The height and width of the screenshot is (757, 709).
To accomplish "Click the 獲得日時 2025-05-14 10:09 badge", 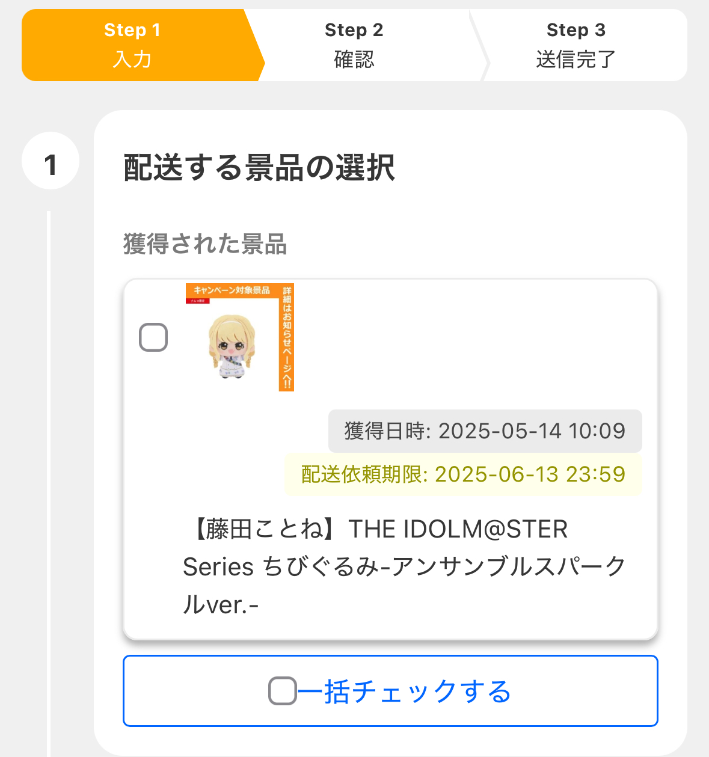I will [485, 431].
